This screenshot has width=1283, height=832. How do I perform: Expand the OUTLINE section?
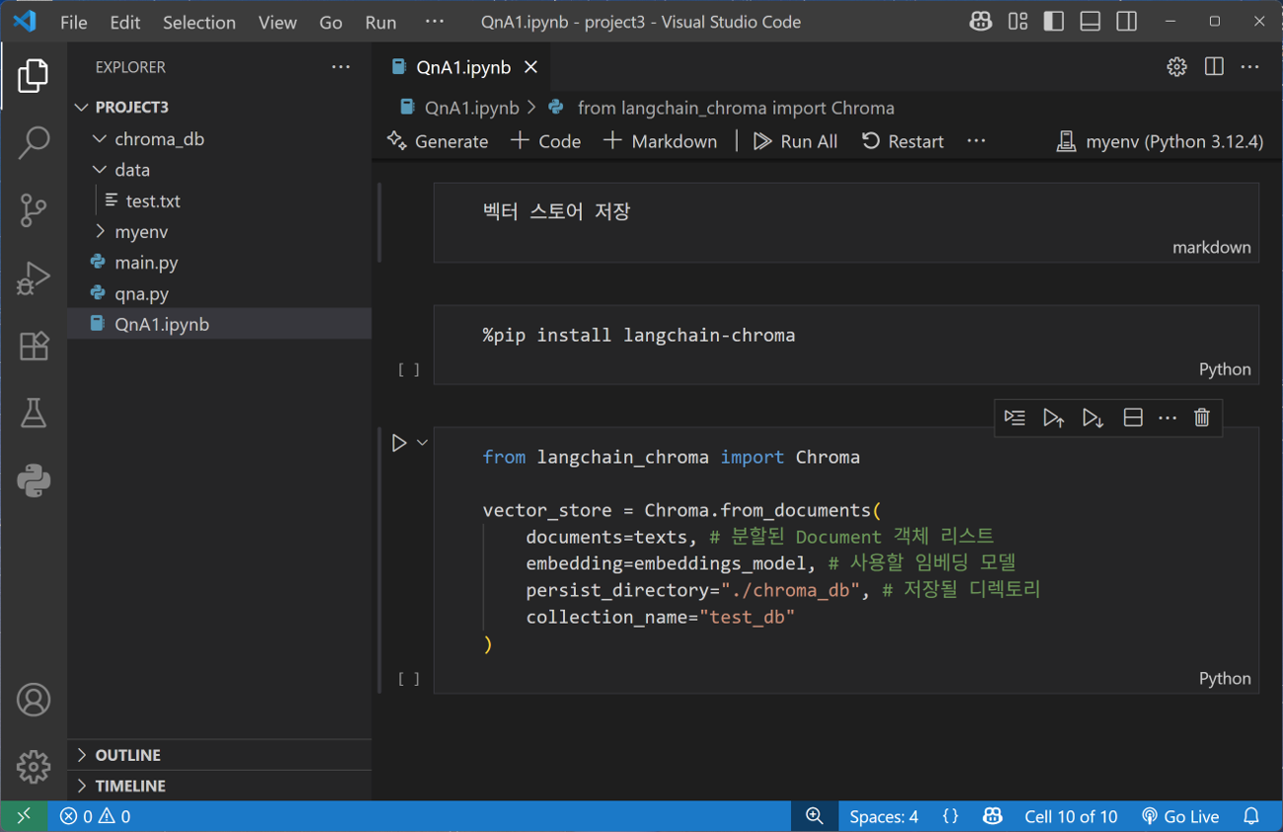click(x=219, y=755)
